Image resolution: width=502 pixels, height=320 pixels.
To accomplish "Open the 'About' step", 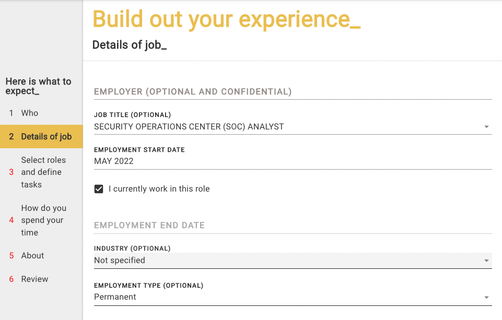I will click(32, 256).
